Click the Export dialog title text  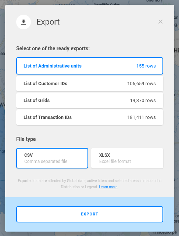point(48,22)
